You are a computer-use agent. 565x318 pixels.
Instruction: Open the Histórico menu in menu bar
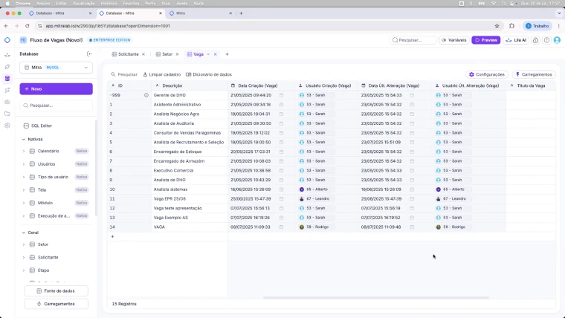pos(109,3)
